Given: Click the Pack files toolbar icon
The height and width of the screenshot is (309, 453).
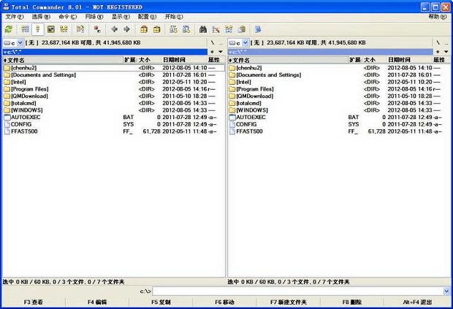Looking at the screenshot, I should point(144,29).
